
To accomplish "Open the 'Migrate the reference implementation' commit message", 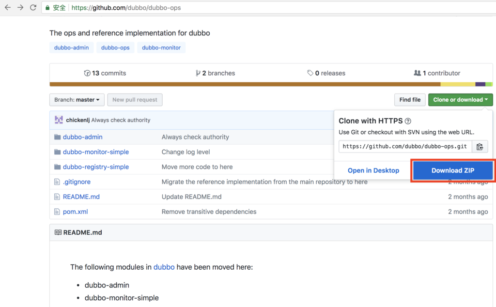I will (x=264, y=182).
